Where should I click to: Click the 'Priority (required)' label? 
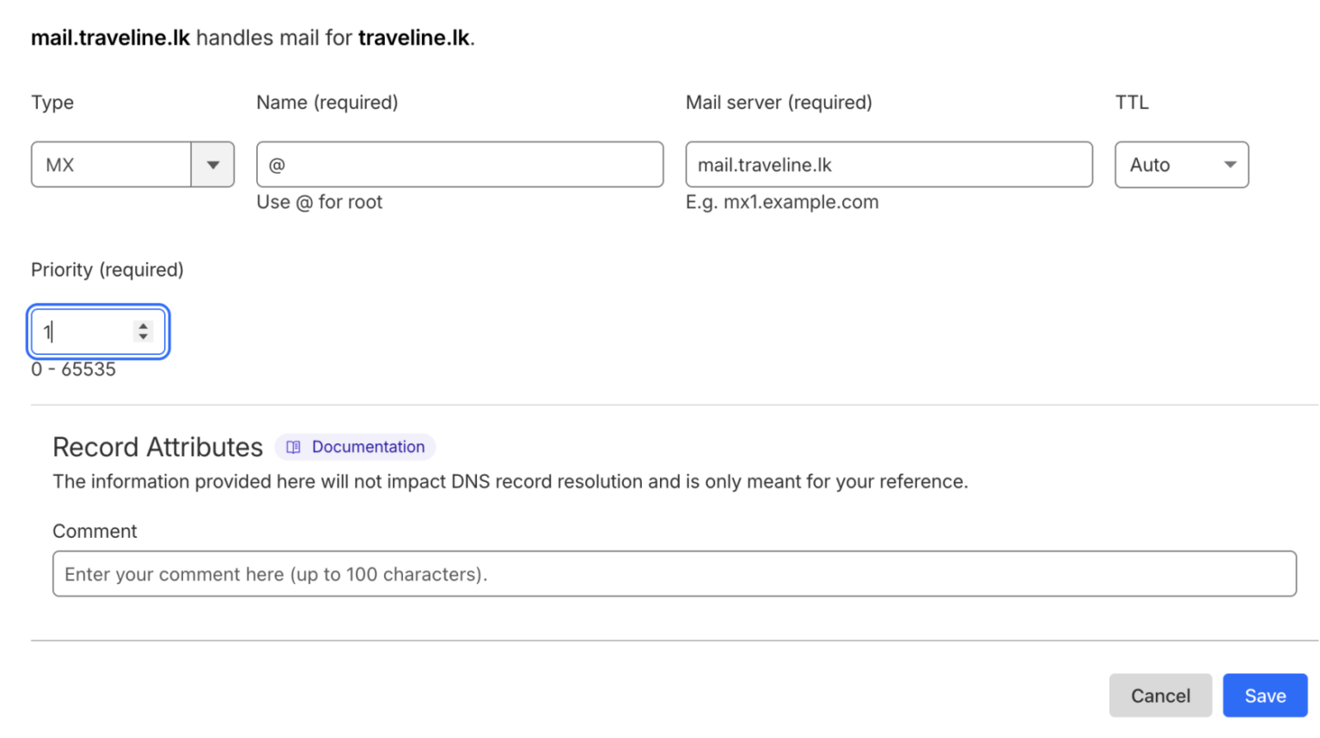pyautogui.click(x=107, y=270)
